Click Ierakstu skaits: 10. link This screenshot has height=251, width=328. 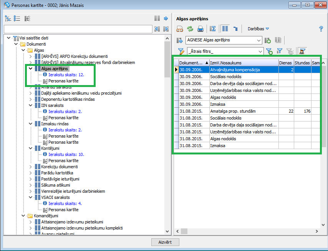pyautogui.click(x=66, y=154)
